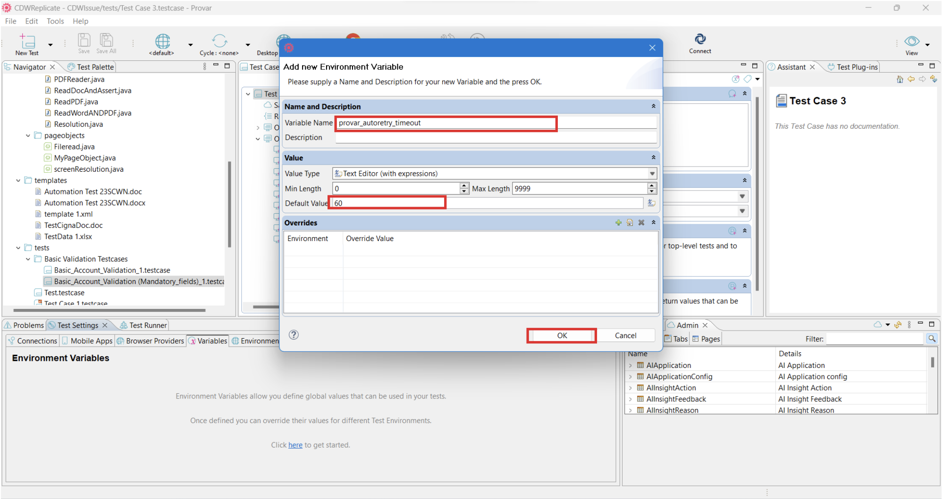This screenshot has width=942, height=499.
Task: Open the dialog help question mark icon
Action: [x=294, y=335]
